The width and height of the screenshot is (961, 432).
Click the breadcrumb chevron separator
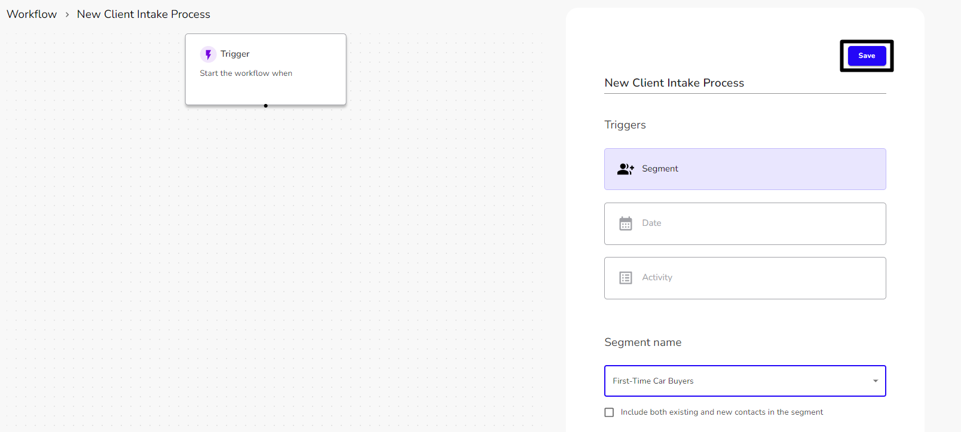pos(67,14)
